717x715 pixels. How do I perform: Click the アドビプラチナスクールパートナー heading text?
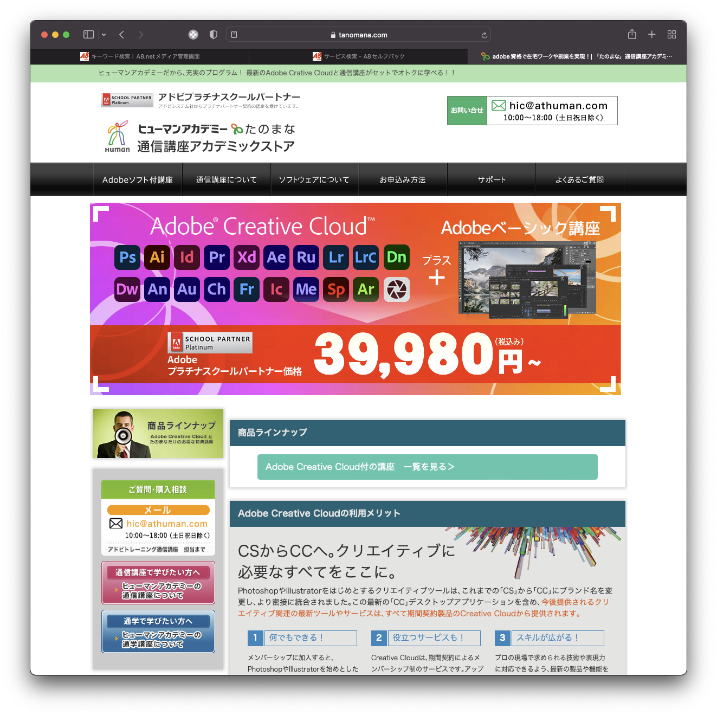pos(229,97)
